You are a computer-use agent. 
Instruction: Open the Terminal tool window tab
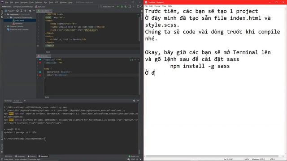[x=43, y=157]
